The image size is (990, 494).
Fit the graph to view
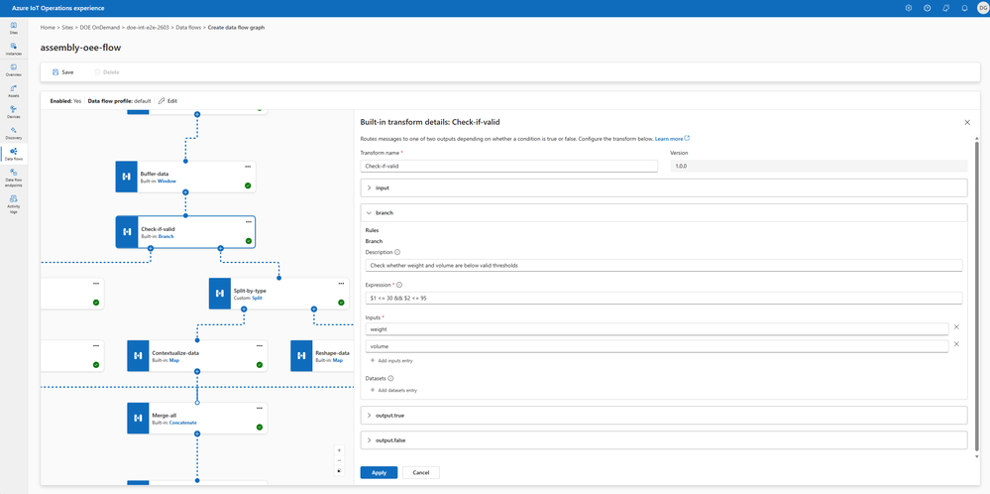pyautogui.click(x=340, y=470)
